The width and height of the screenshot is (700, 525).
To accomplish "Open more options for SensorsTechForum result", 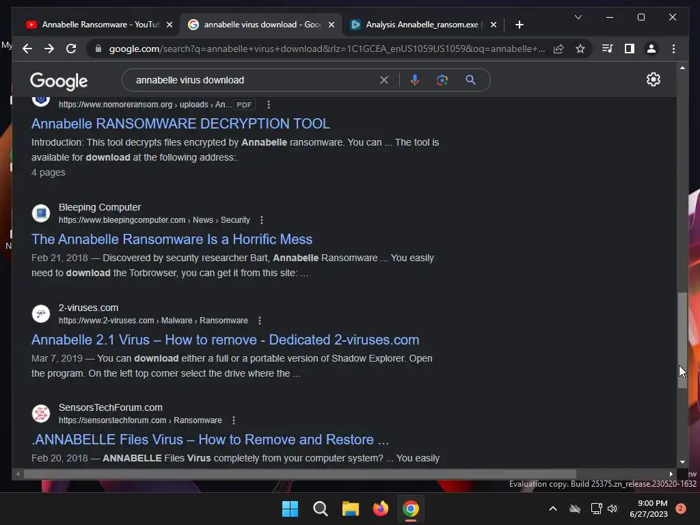I will 234,420.
